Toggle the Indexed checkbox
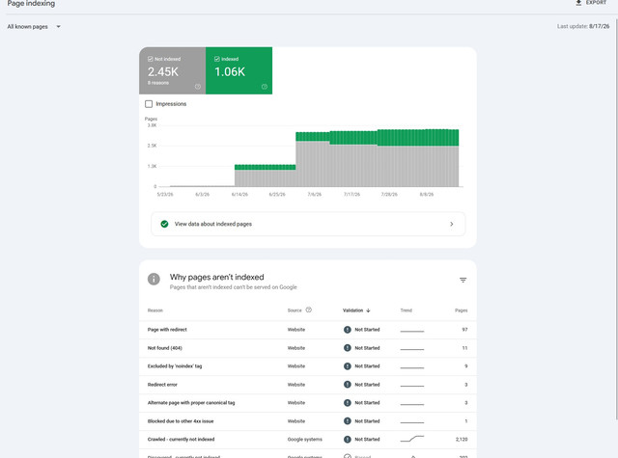The width and height of the screenshot is (618, 458). (216, 59)
